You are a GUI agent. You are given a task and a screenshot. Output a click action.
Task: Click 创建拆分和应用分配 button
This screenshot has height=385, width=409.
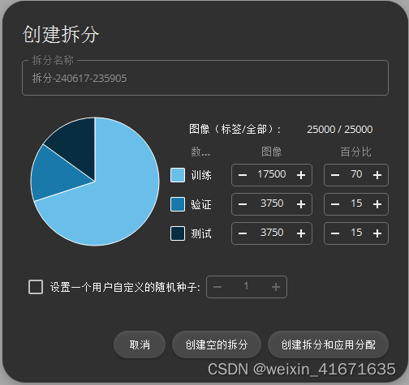point(328,344)
